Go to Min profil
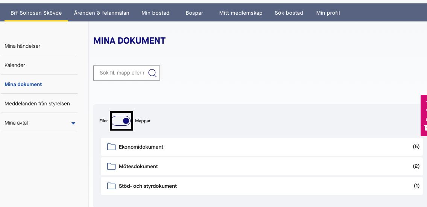Screen dimensions: 427x207 [328, 13]
